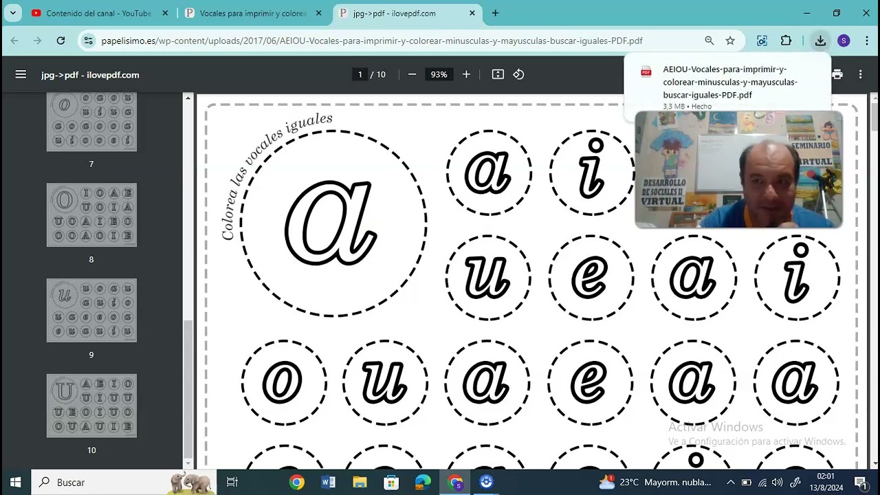
Task: Open PDF viewer more actions menu
Action: pyautogui.click(x=860, y=74)
